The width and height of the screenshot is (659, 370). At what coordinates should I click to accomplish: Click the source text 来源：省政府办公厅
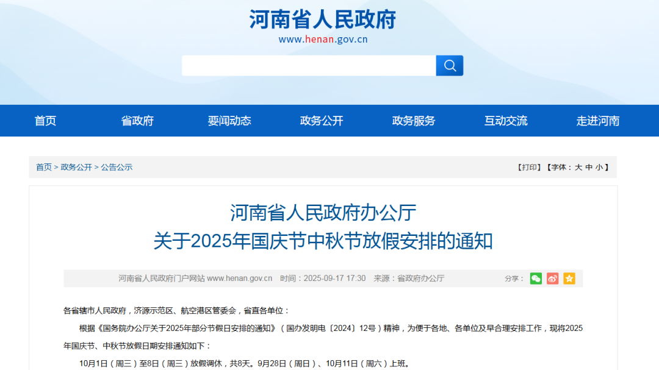[409, 279]
